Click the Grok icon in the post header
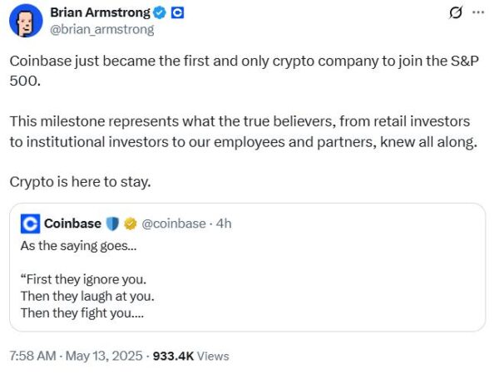This screenshot has height=374, width=499. coord(455,13)
